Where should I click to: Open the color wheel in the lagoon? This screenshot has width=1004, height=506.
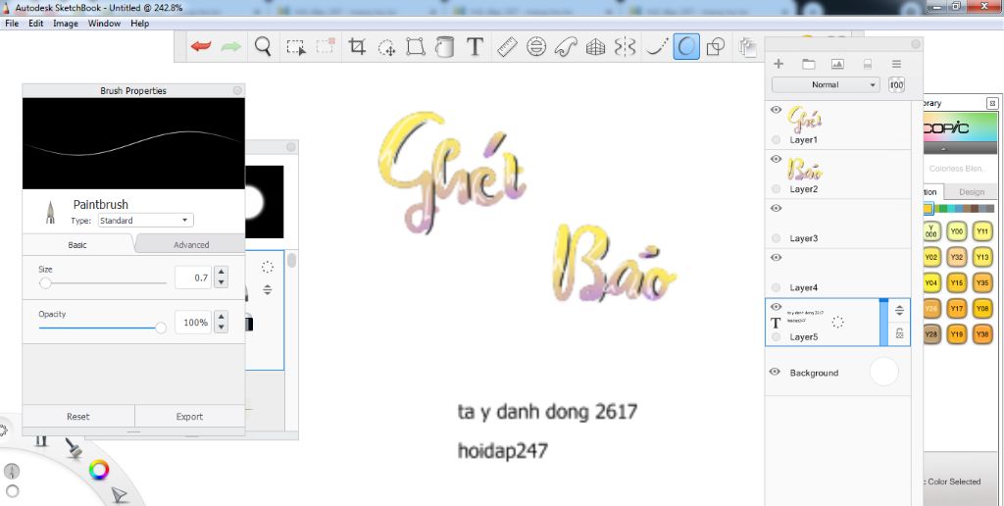[x=99, y=470]
